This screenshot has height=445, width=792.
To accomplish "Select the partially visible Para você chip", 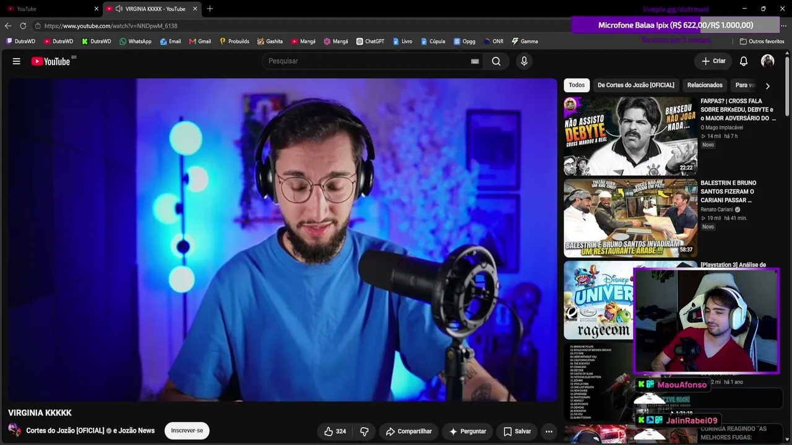I will pyautogui.click(x=744, y=85).
